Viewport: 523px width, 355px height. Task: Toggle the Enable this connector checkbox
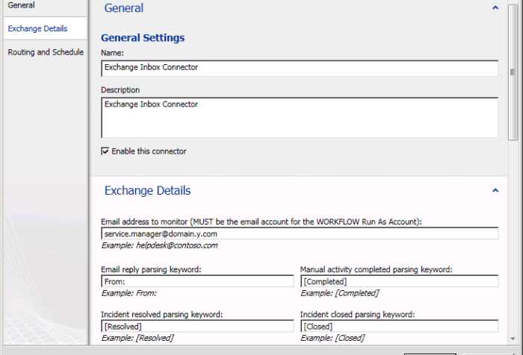[x=105, y=151]
